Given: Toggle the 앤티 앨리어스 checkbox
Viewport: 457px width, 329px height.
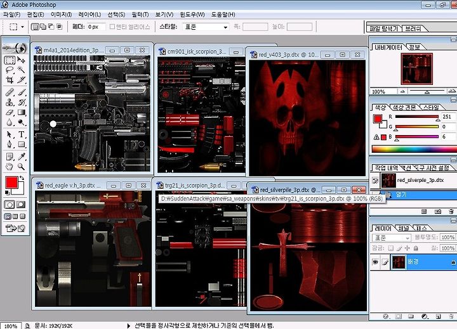Looking at the screenshot, I should pos(112,27).
